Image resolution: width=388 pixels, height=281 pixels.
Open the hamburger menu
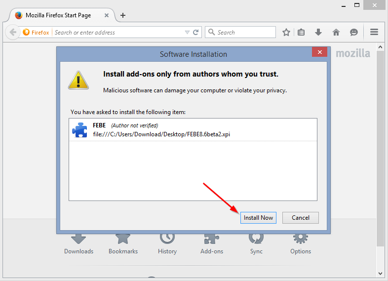click(x=374, y=32)
